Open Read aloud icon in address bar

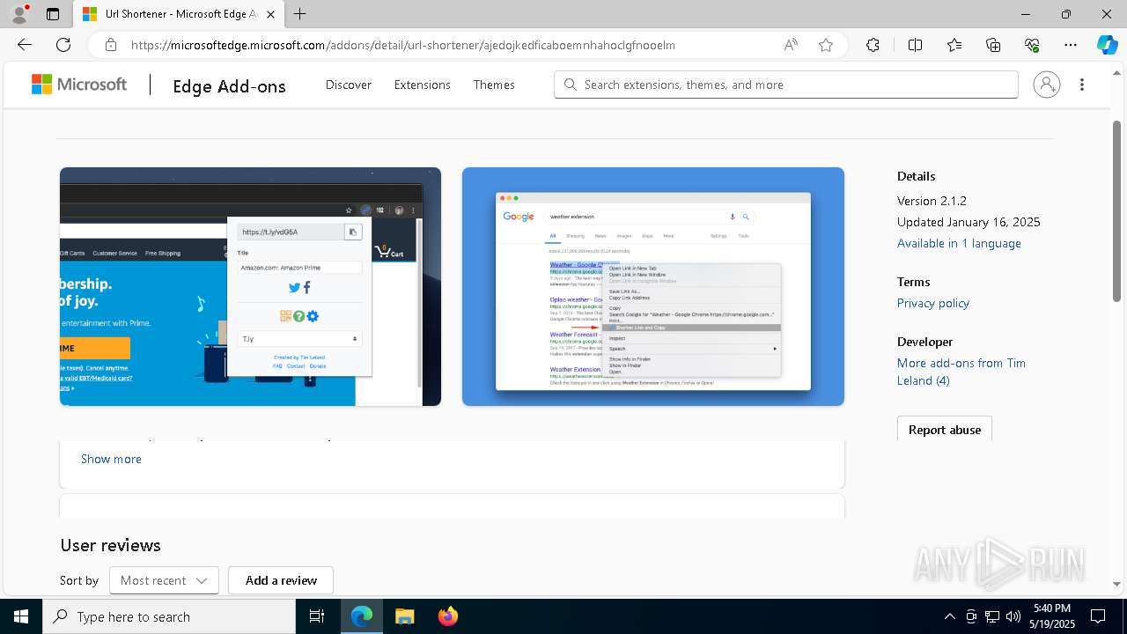click(791, 45)
